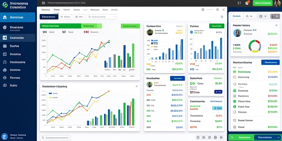Toggle the fullscreen corners icon in top bar
This screenshot has height=141, width=282.
click(x=239, y=3)
